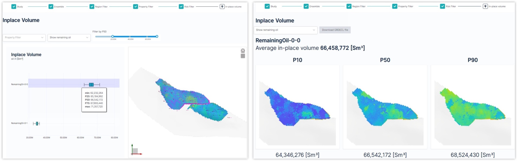
Task: Click the Risk Filter step checkmark in right panel
Action: click(x=443, y=6)
